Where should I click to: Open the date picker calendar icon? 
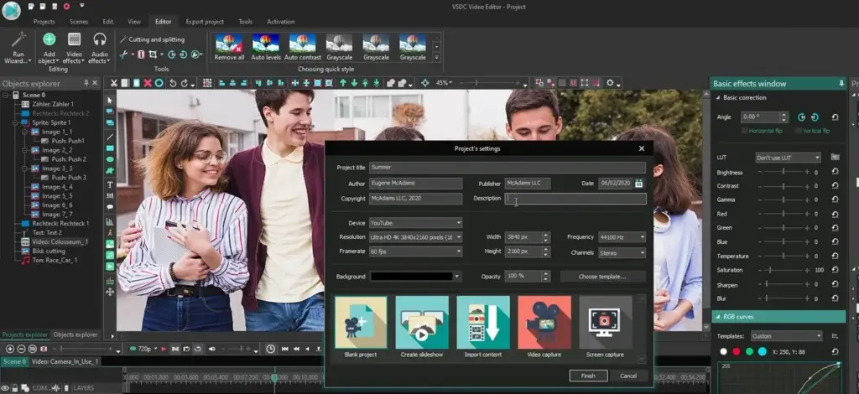pyautogui.click(x=638, y=184)
